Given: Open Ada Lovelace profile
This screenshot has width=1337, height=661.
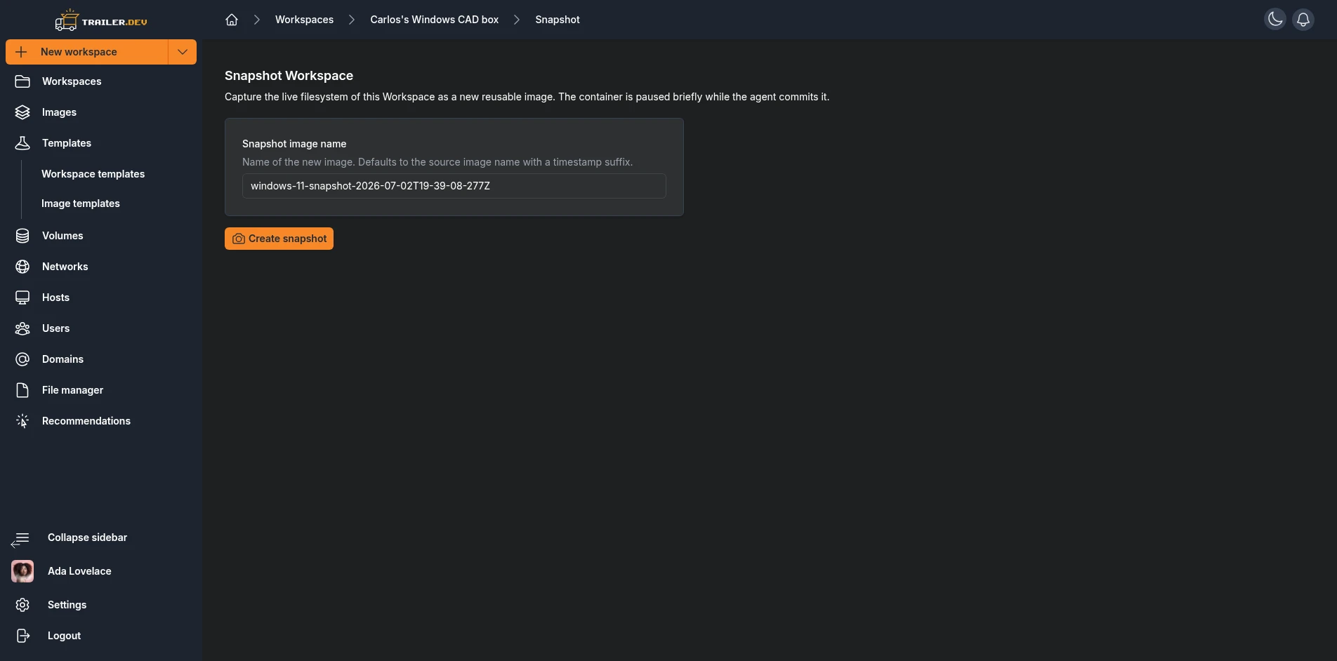Looking at the screenshot, I should coord(79,571).
